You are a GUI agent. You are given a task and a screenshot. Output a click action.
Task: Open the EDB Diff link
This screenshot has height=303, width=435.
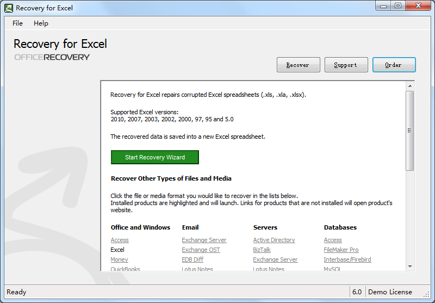click(192, 259)
